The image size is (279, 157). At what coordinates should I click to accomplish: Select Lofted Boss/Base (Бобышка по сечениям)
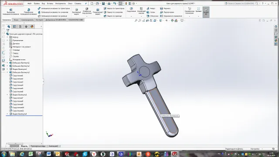pos(53,12)
